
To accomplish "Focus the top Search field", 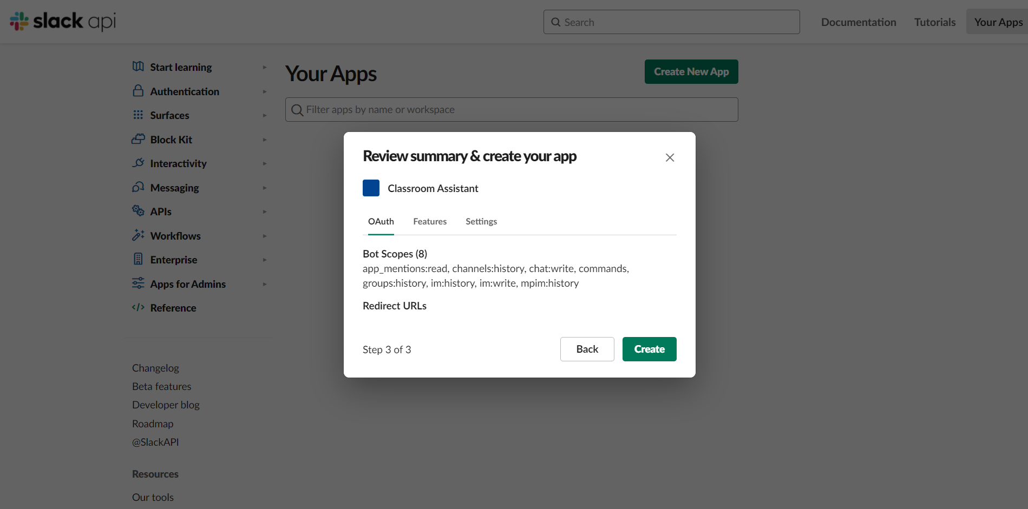I will (x=672, y=22).
